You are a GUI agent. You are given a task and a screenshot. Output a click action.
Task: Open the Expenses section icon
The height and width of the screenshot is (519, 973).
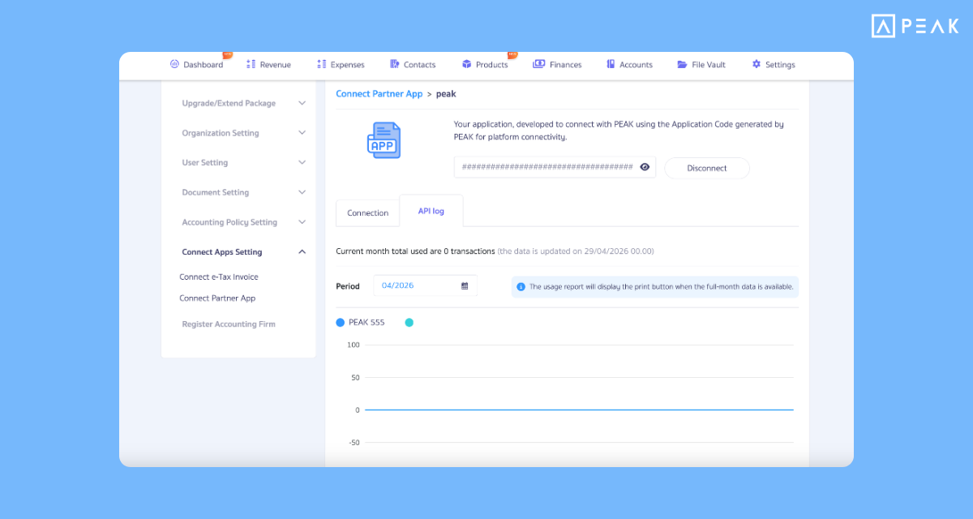(x=319, y=63)
